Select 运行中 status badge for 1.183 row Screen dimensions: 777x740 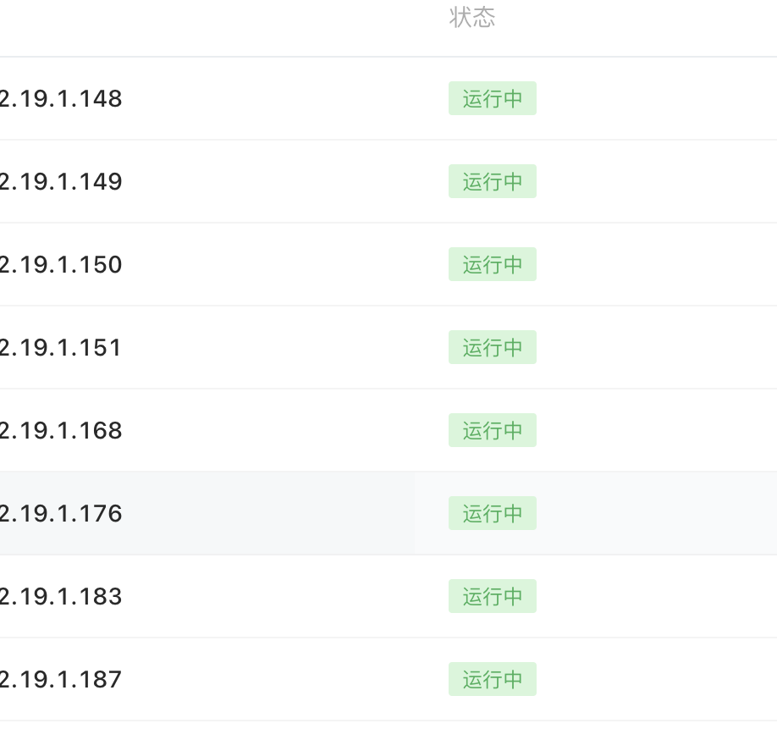(492, 597)
